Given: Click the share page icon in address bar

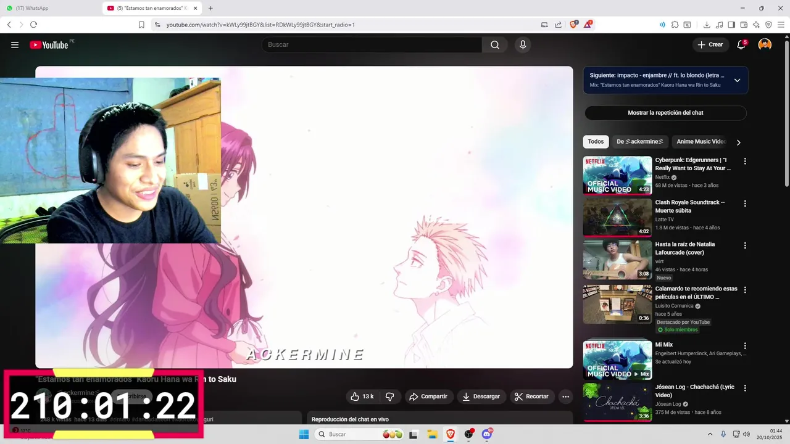Looking at the screenshot, I should (559, 25).
